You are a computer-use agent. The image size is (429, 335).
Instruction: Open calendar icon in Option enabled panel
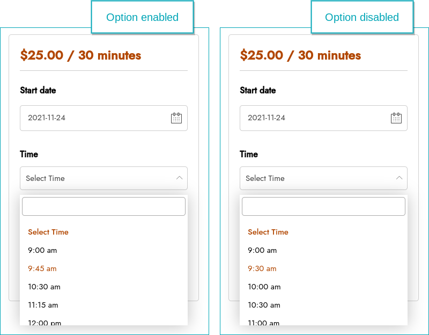click(176, 118)
